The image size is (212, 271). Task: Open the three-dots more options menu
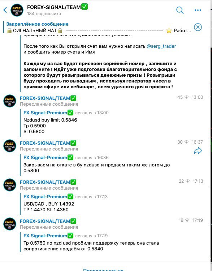click(198, 10)
